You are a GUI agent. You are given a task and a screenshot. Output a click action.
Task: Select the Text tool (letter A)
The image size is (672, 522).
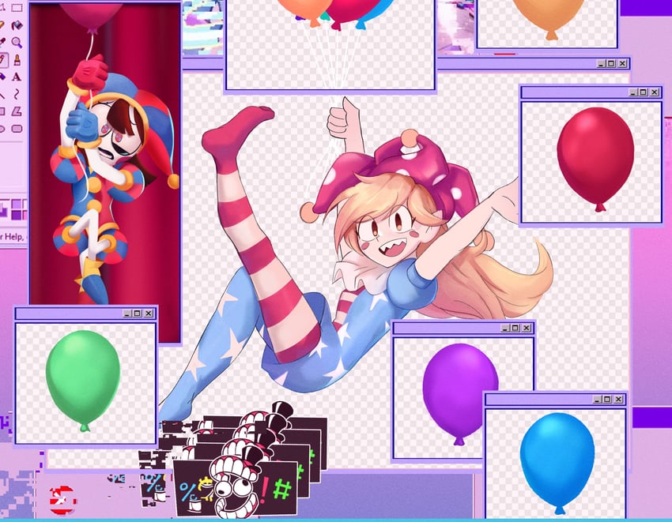pos(17,77)
